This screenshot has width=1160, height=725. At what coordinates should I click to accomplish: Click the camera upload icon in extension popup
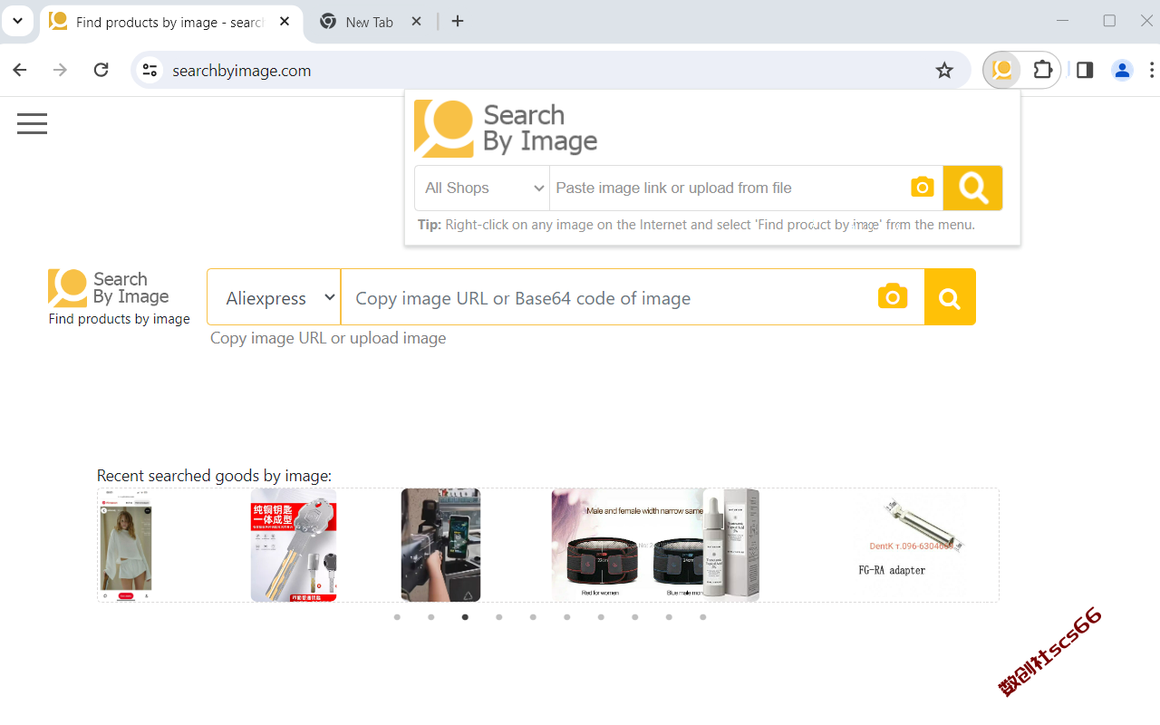922,187
